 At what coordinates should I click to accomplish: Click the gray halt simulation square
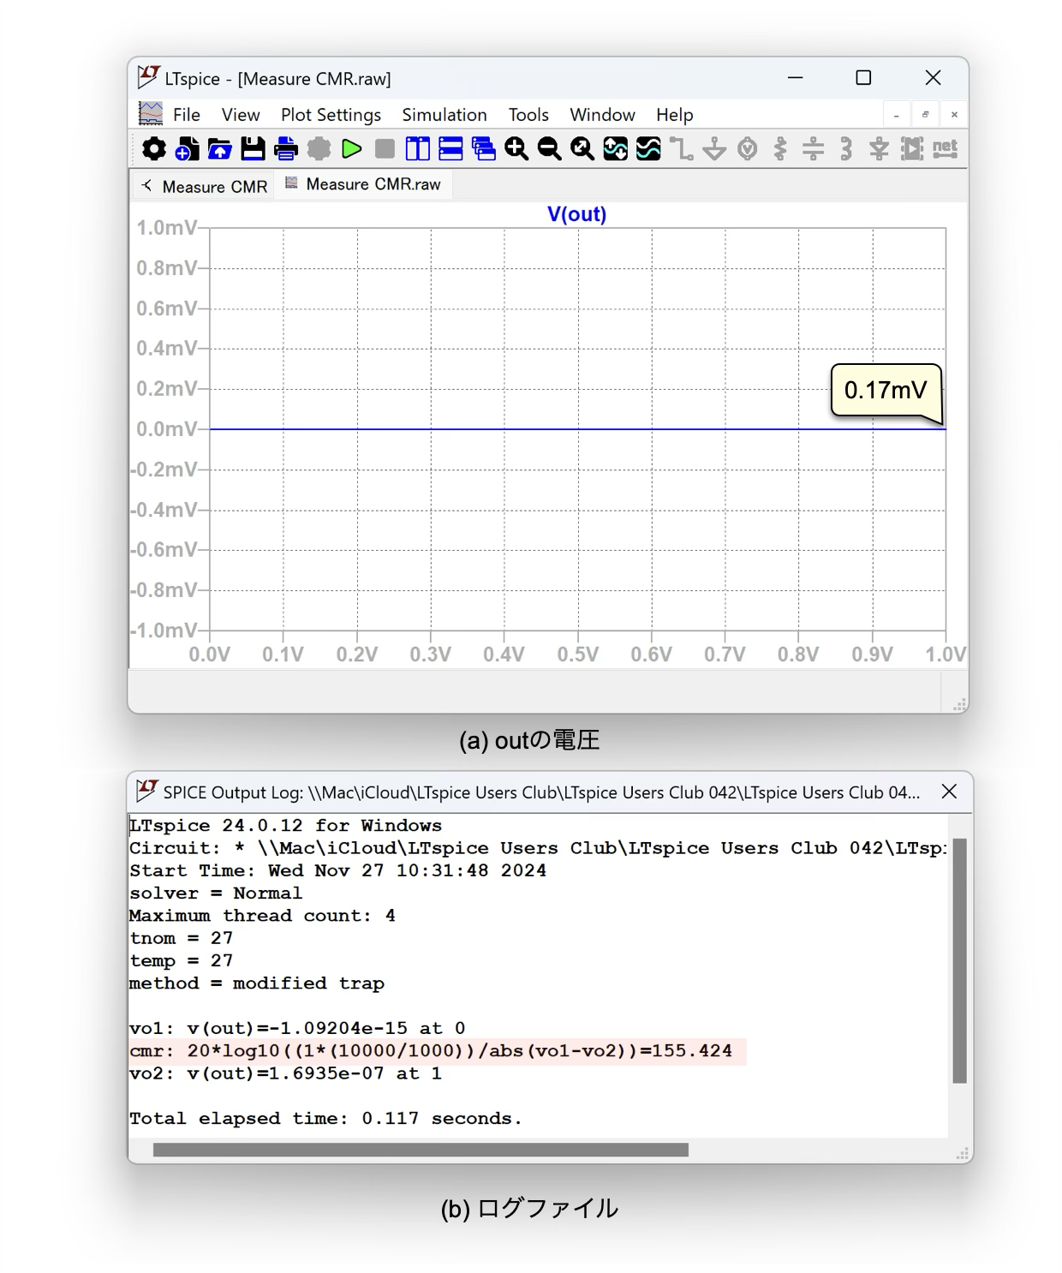pyautogui.click(x=385, y=149)
